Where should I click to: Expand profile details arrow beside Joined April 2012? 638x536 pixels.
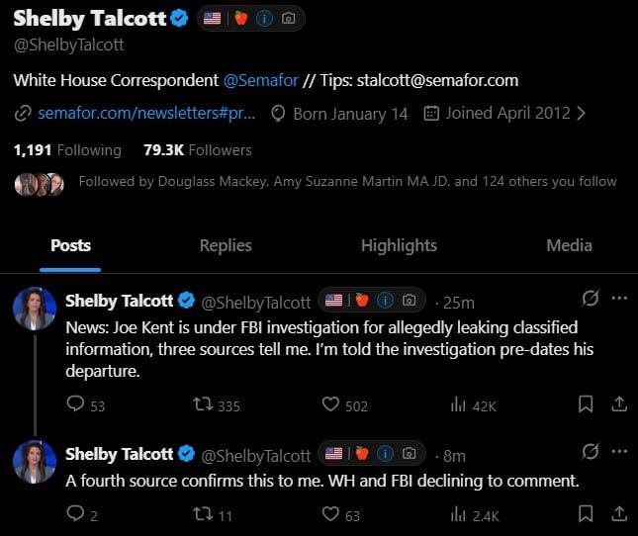pyautogui.click(x=581, y=113)
